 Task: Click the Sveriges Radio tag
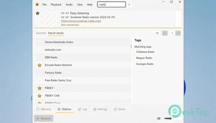tap(145, 64)
